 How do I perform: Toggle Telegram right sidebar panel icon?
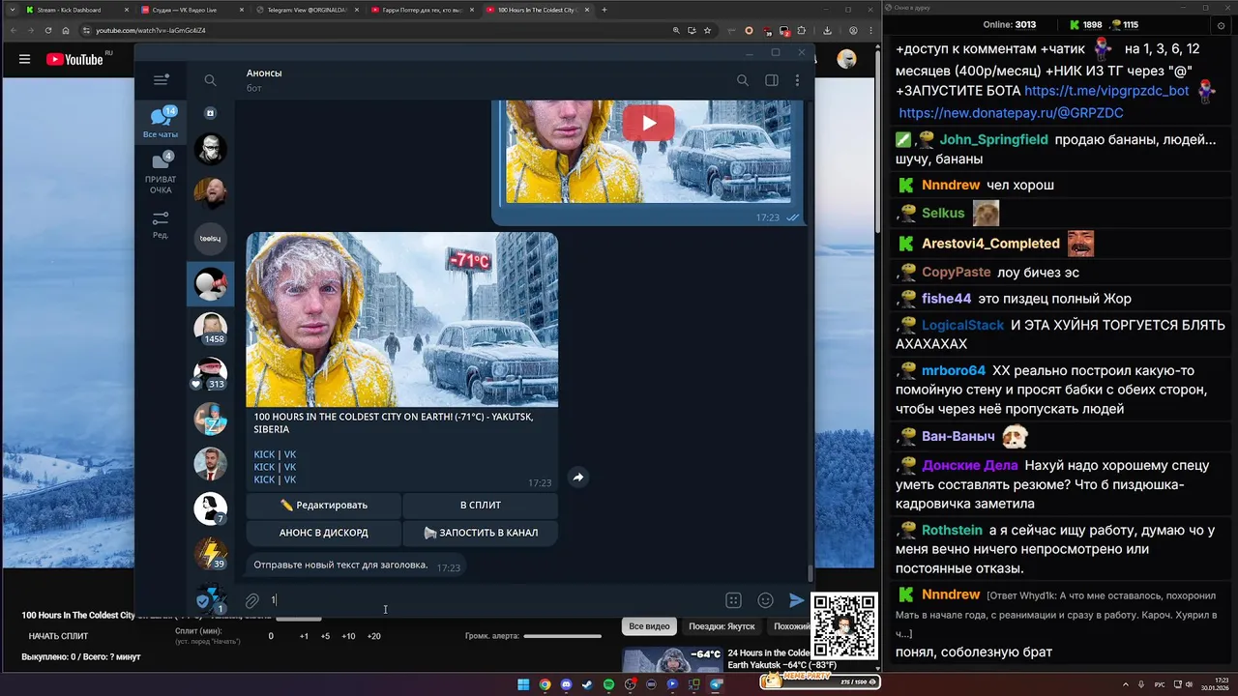click(772, 80)
